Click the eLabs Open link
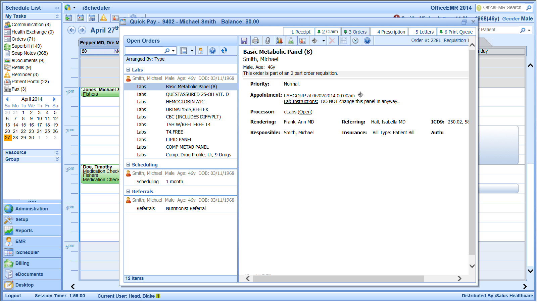 [305, 112]
